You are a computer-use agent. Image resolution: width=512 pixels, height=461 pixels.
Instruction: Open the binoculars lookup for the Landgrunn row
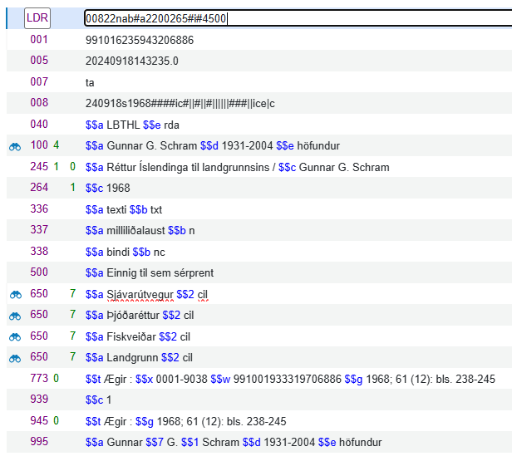[x=15, y=359]
